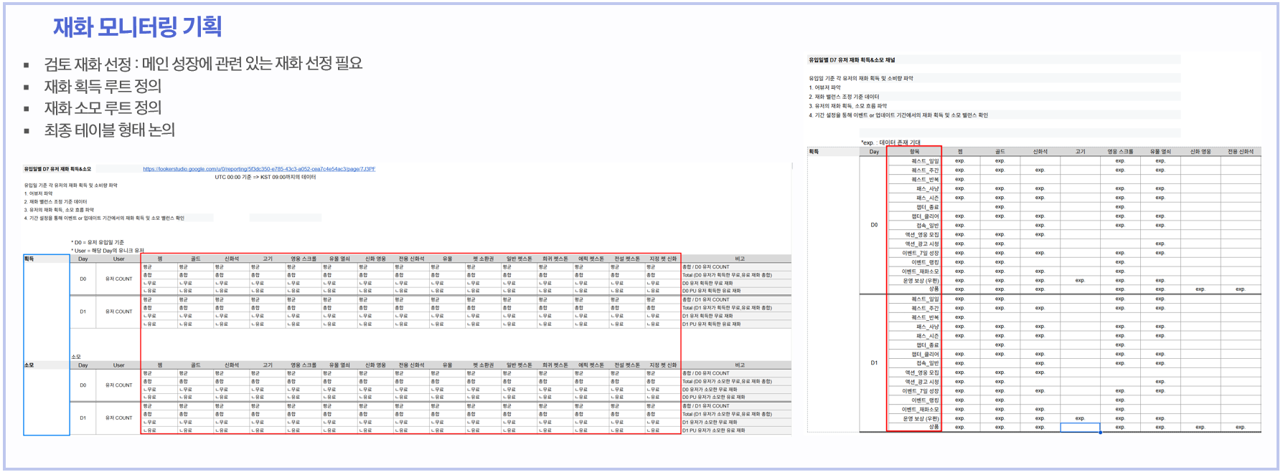Click the note 'UTC 00:00 기준 => KST 09:00까지의 데이터'
This screenshot has height=472, width=1283.
(265, 177)
